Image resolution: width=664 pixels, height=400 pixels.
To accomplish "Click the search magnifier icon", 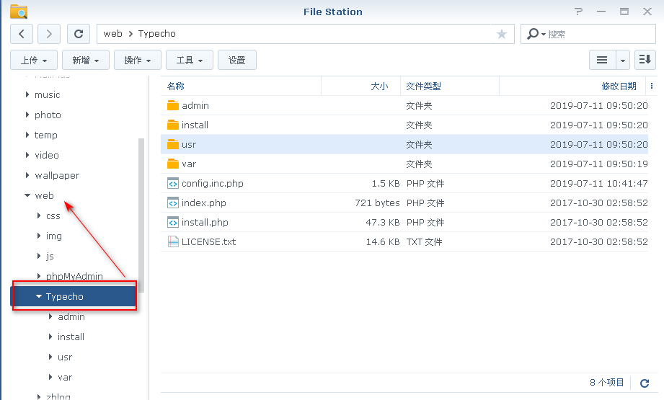I will [x=533, y=34].
